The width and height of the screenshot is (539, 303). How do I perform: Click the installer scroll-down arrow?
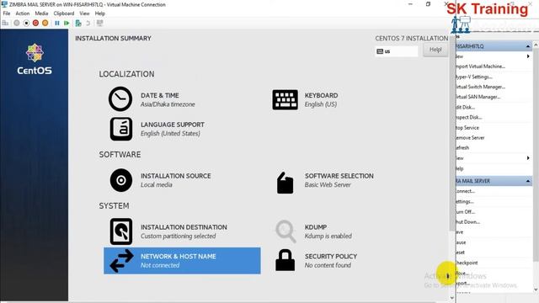pyautogui.click(x=452, y=298)
